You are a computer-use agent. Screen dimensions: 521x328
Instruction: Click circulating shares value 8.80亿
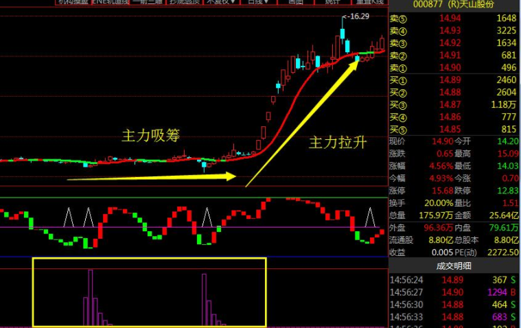441,239
